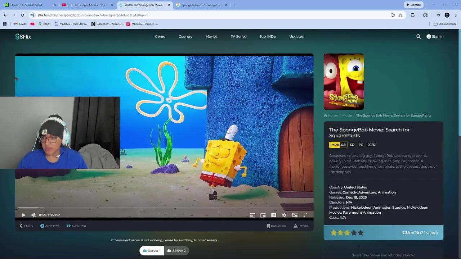The image size is (461, 259).
Task: Switch to The Hunger Games YouTube tab
Action: 88,5
